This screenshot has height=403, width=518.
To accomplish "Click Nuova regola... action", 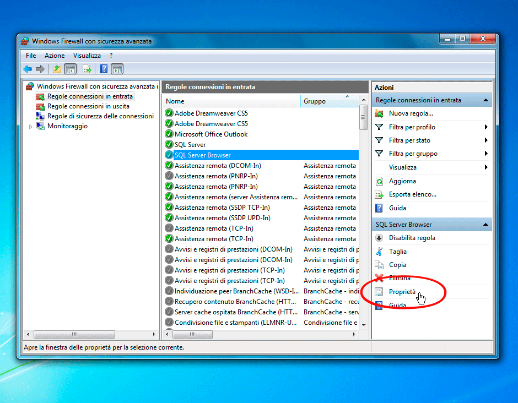I will click(411, 113).
